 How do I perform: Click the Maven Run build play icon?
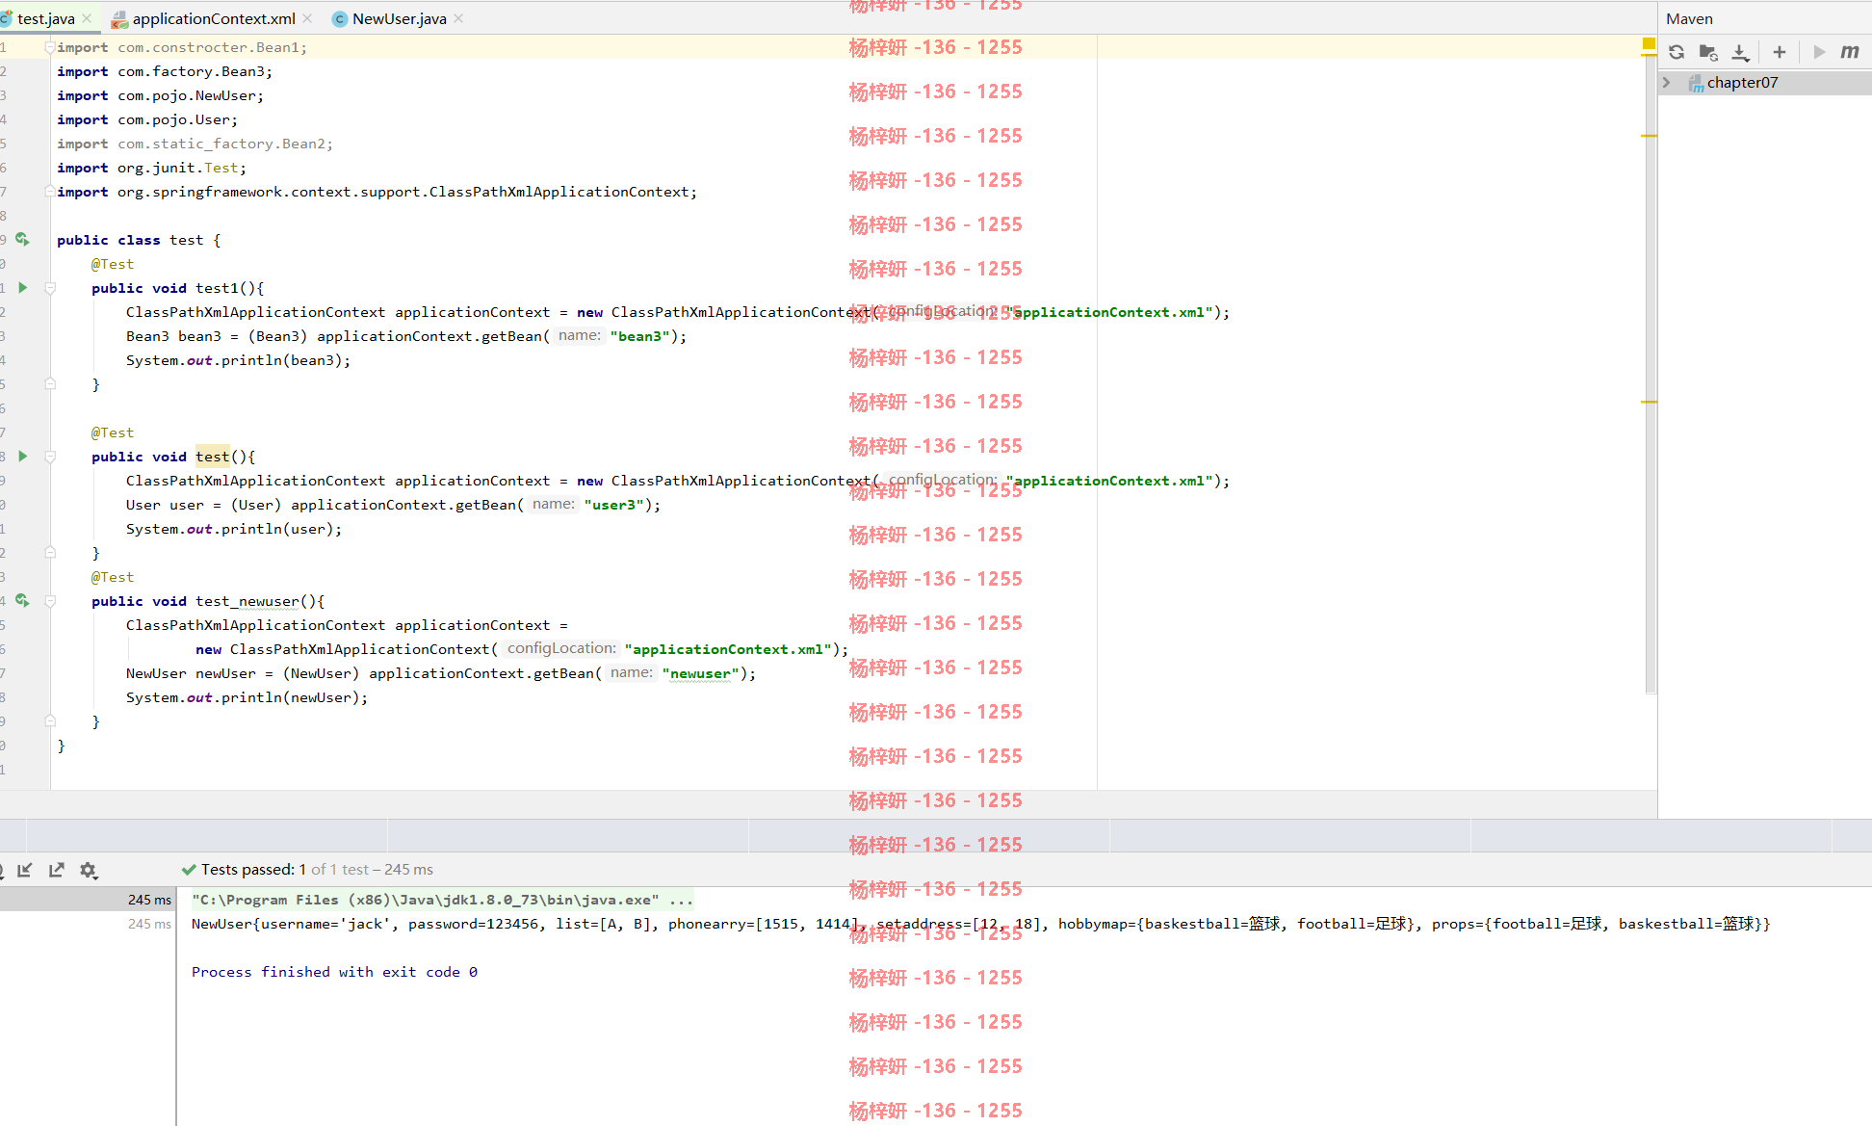(x=1819, y=52)
